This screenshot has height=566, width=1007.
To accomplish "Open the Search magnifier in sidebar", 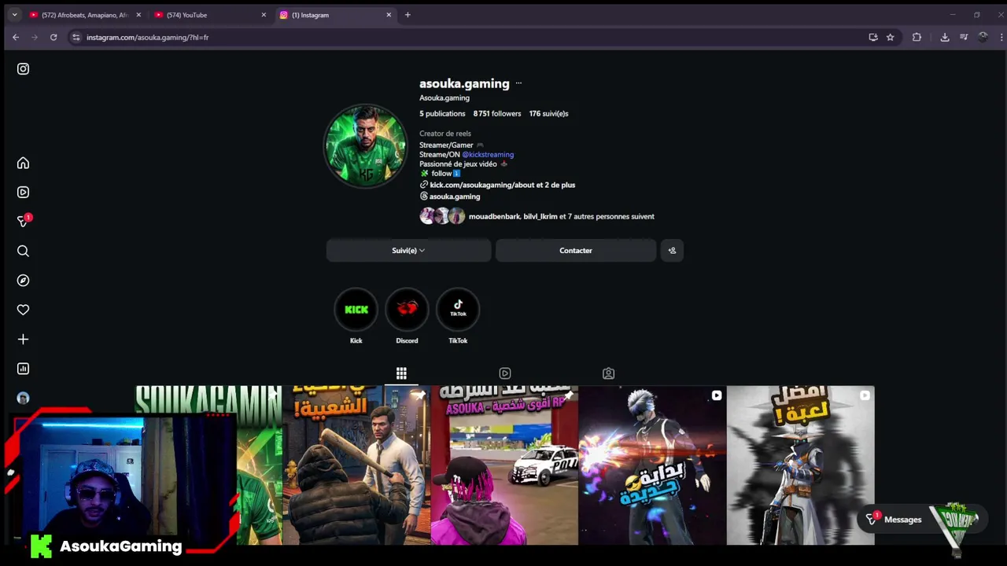I will tap(23, 251).
